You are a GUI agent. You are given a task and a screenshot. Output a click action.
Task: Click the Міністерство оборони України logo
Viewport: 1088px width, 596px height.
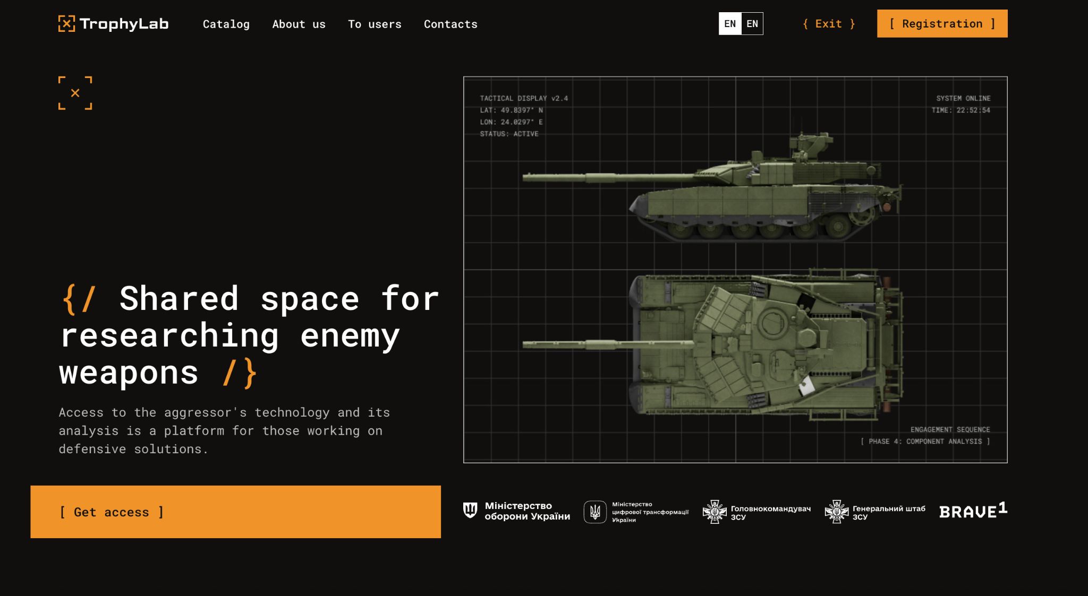(x=516, y=511)
